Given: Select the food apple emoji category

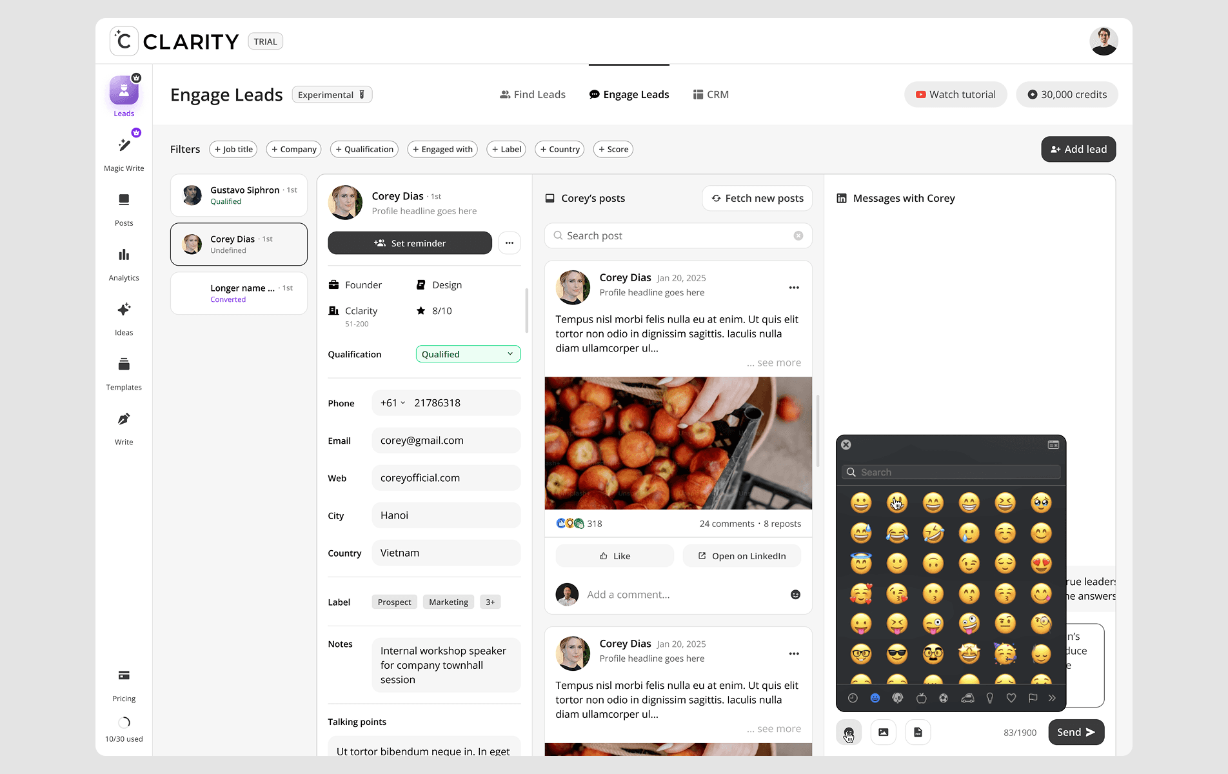Looking at the screenshot, I should click(x=921, y=698).
